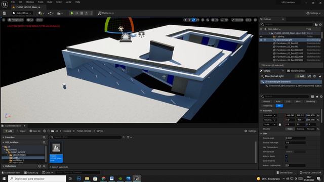Screen dimensions: 324x182
Task: Maximize viewport using the layout icon
Action: click(x=255, y=20)
